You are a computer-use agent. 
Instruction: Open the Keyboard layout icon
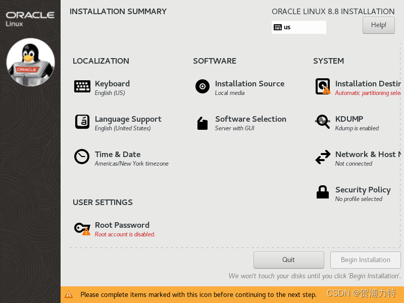[82, 86]
